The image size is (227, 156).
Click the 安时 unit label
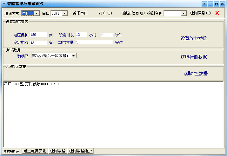point(119,42)
